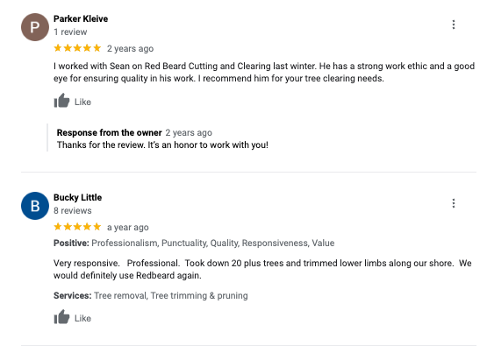Open the three-dot menu on Parker Kleive's review
Viewport: 487px width, 346px height.
(x=454, y=25)
